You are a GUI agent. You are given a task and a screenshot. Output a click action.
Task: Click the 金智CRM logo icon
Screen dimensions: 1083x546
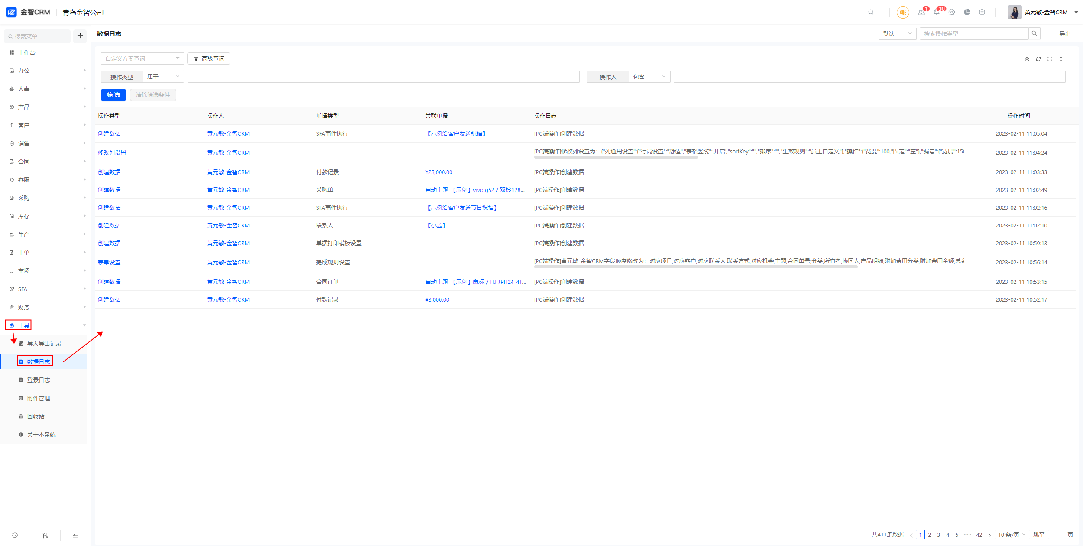11,12
